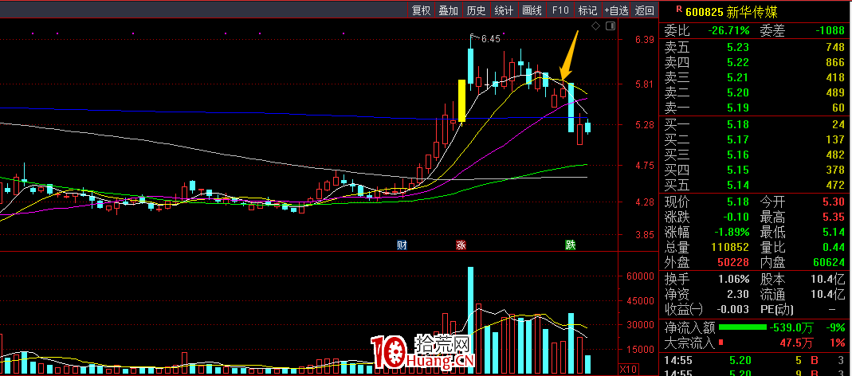Click stock title 600825 新华传媒

pos(732,12)
